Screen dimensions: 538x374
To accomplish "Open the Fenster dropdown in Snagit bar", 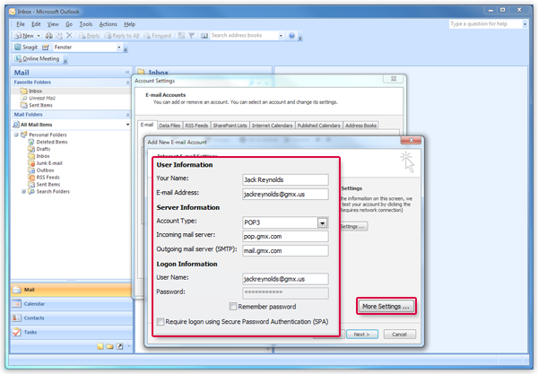I will pos(119,47).
